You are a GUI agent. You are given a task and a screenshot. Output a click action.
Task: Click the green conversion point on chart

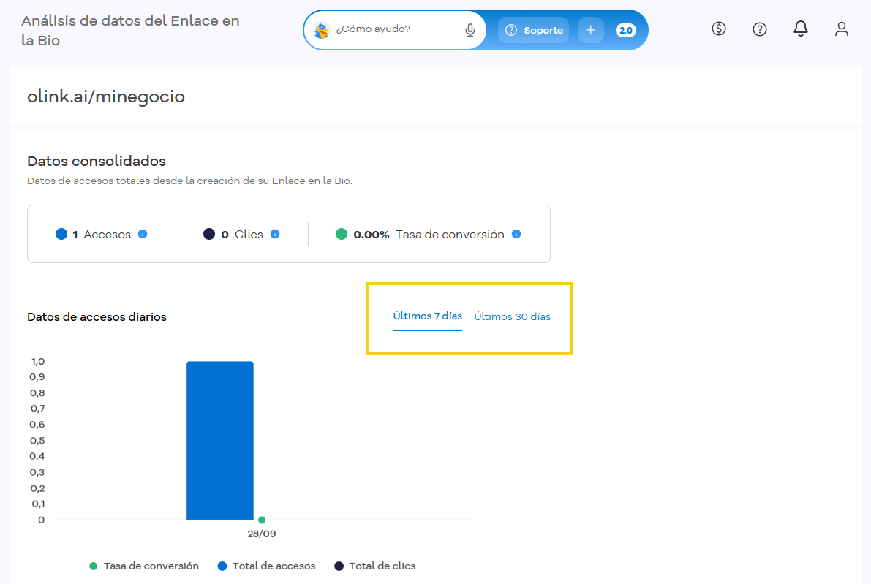tap(262, 520)
